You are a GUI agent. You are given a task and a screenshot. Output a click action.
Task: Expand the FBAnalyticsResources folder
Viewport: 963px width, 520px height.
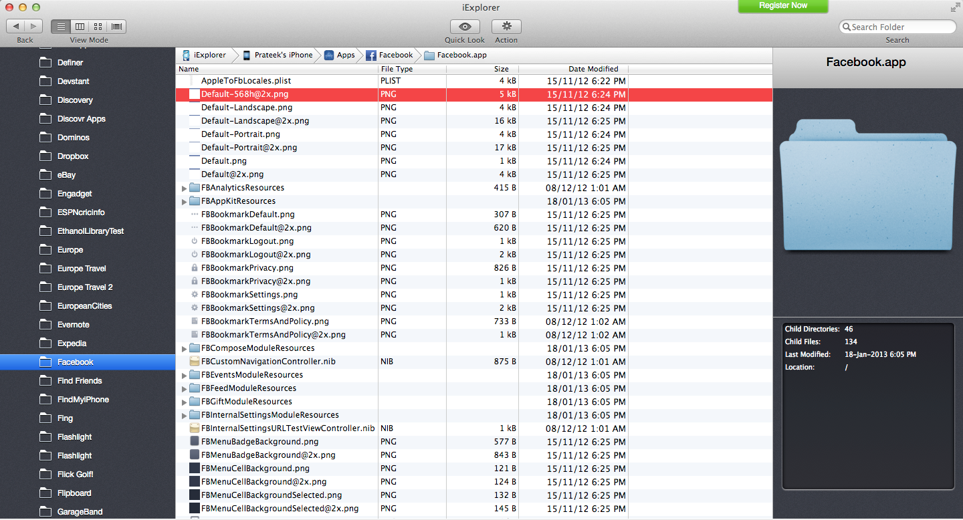click(x=185, y=188)
